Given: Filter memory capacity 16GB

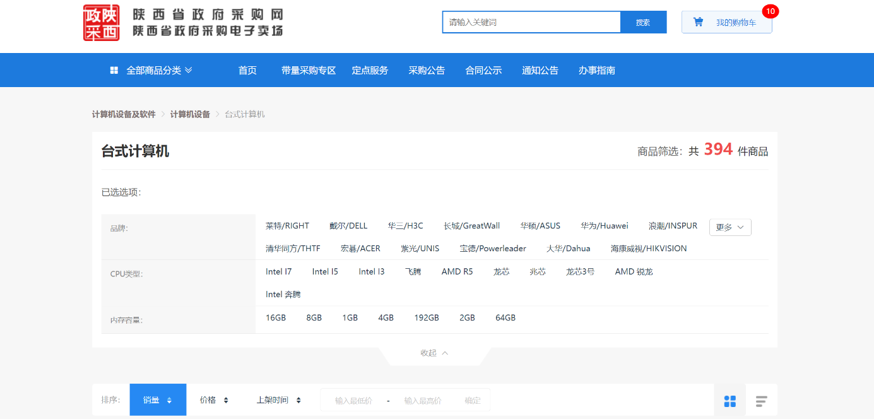Looking at the screenshot, I should tap(276, 318).
